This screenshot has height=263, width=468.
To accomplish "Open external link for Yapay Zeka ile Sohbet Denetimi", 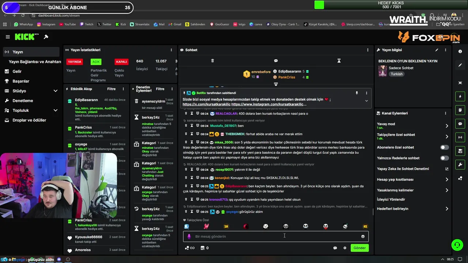I will point(447,169).
